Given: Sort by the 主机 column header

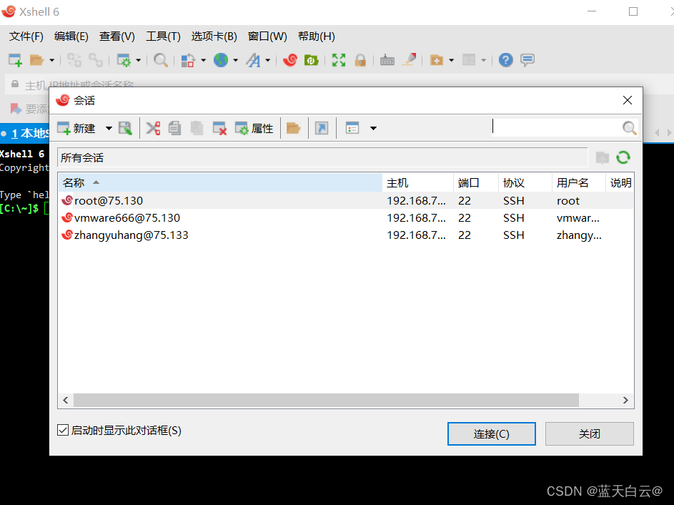Looking at the screenshot, I should 418,183.
